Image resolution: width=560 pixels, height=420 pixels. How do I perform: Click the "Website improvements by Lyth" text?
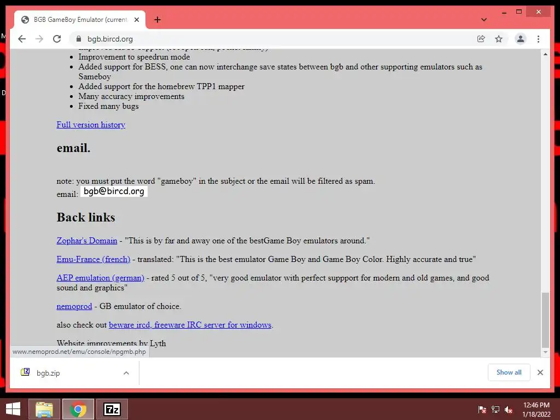111,343
